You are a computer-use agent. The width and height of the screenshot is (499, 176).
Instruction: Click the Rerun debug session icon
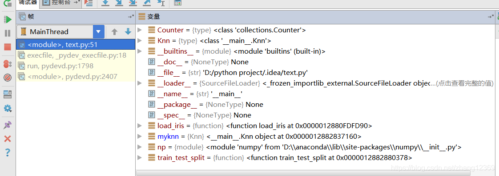point(7,4)
